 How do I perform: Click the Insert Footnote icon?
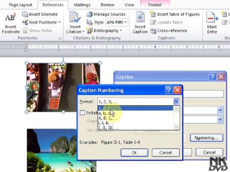[x=11, y=18]
